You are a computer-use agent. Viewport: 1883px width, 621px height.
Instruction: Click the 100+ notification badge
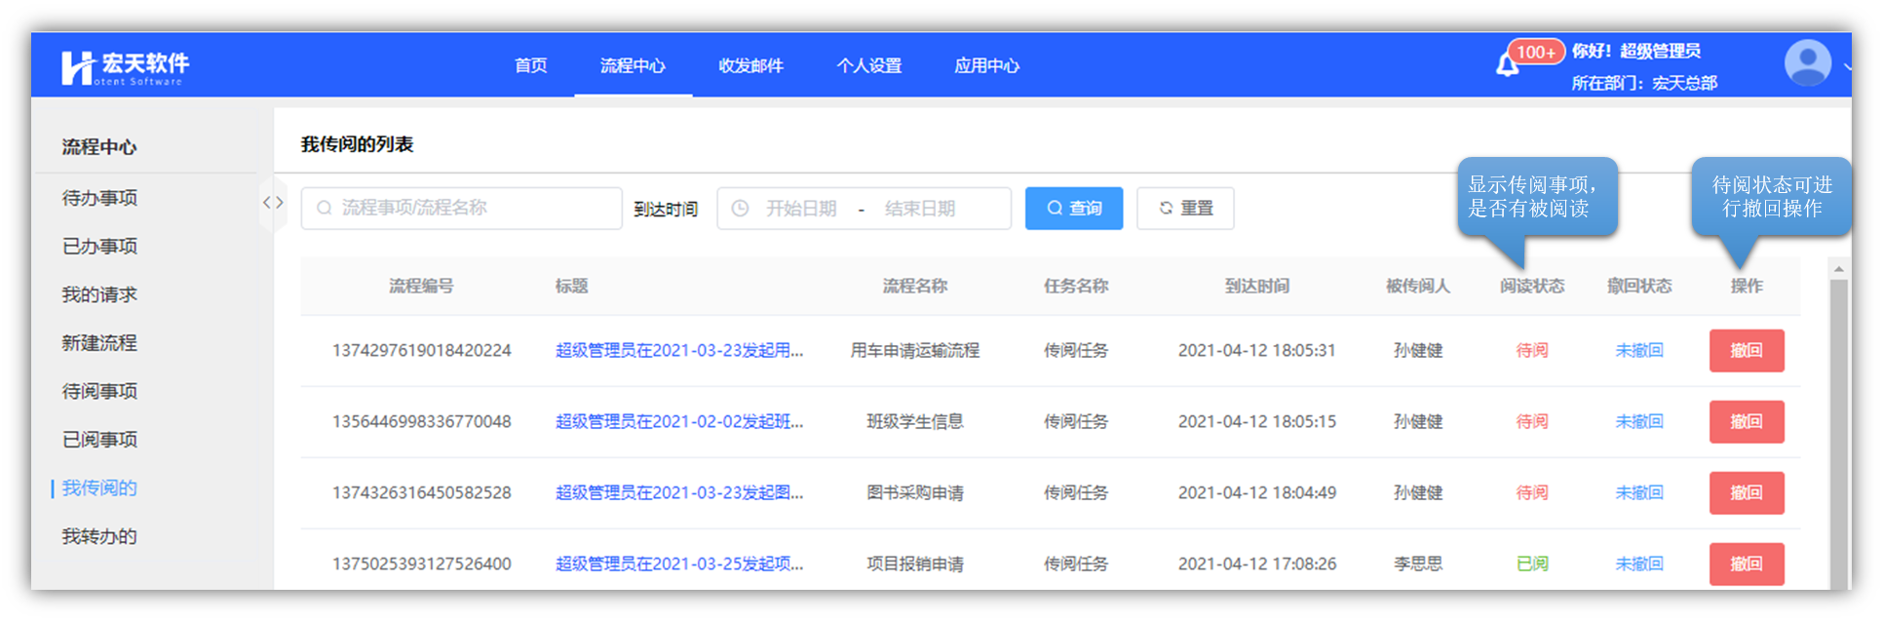(x=1535, y=52)
